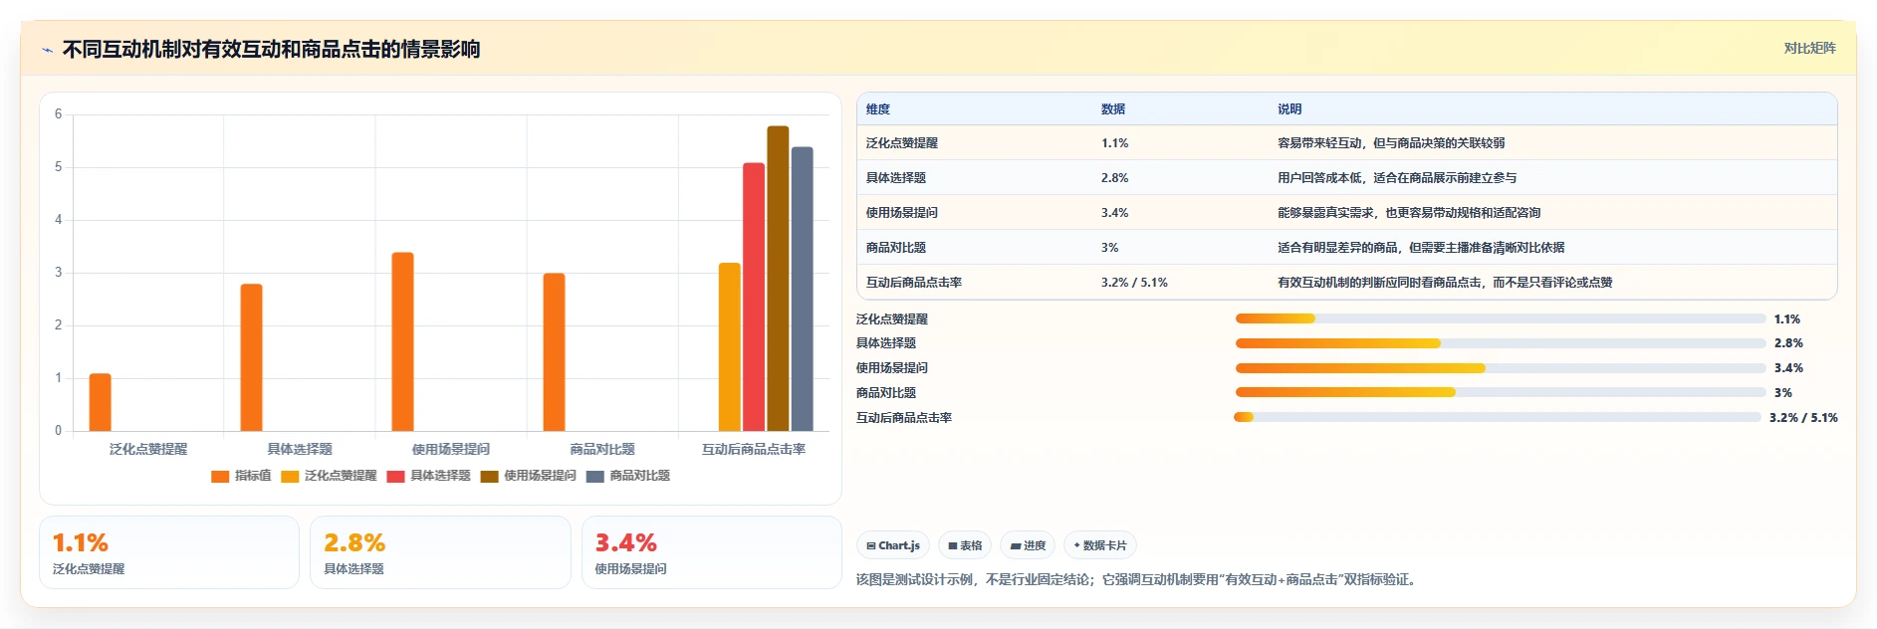Click the footer note starting 该图是测试设计示例
The height and width of the screenshot is (629, 1877).
(x=1138, y=580)
